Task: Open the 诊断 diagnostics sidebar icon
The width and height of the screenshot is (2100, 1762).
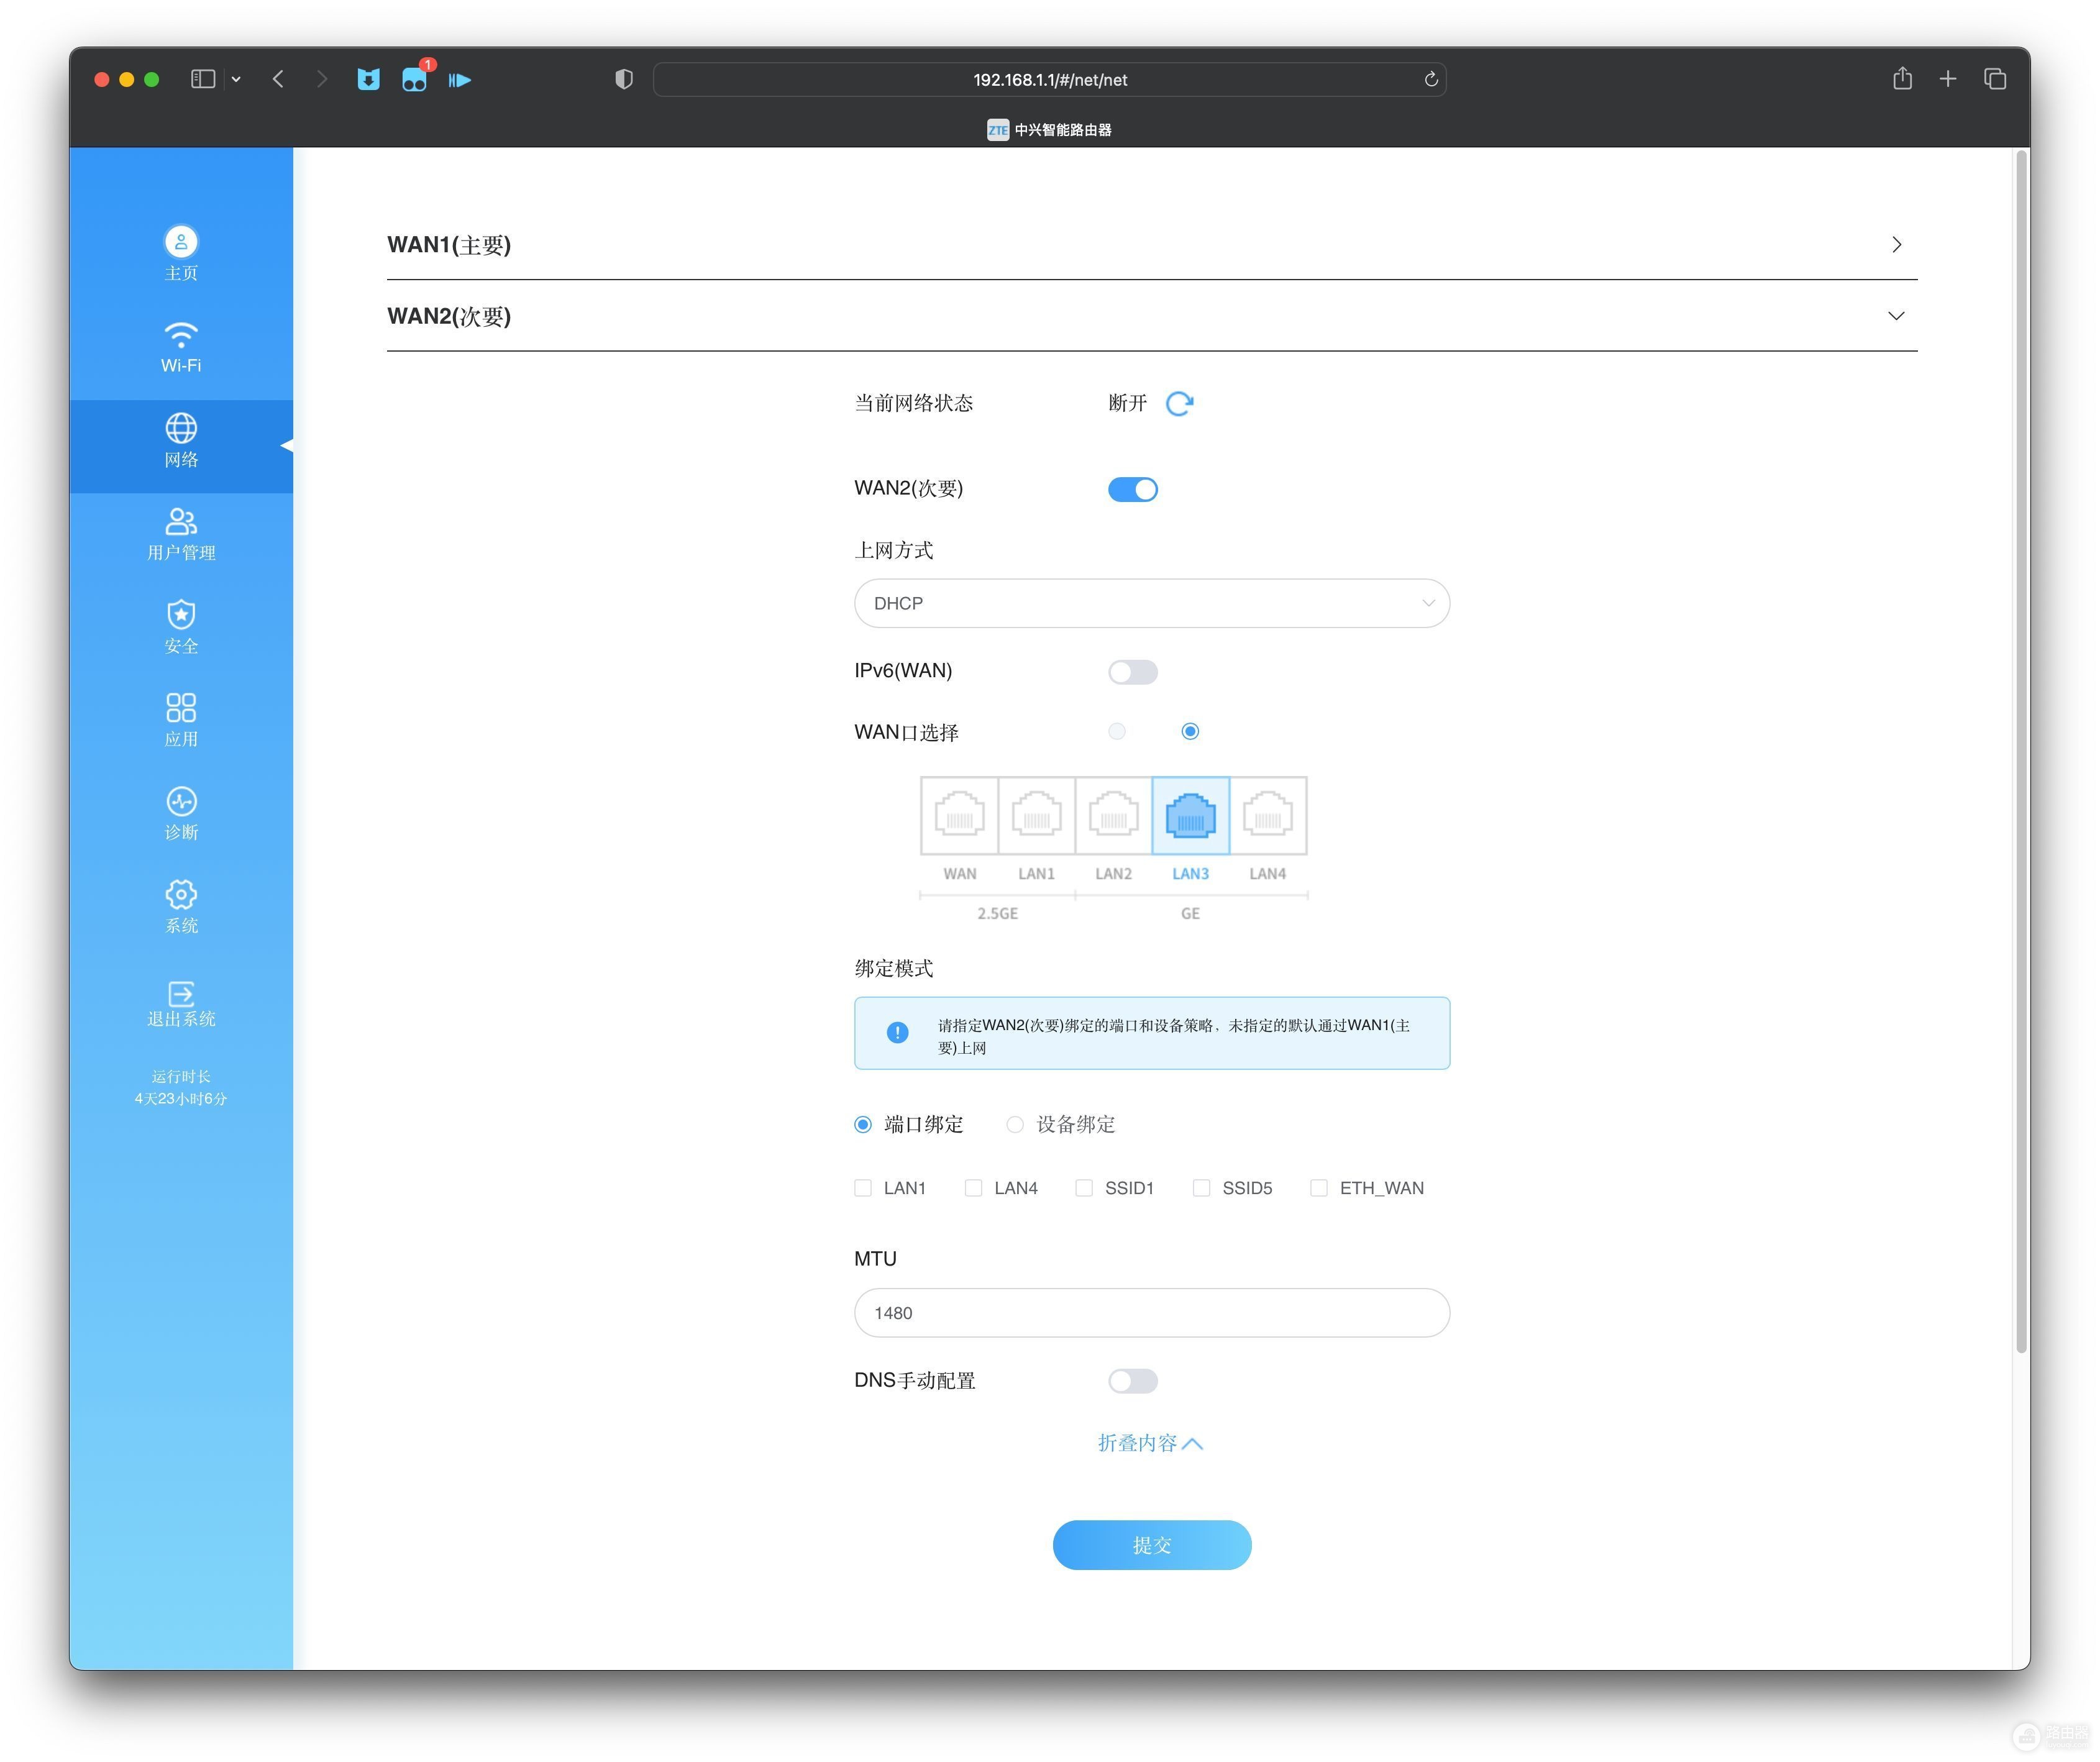Action: pos(181,801)
